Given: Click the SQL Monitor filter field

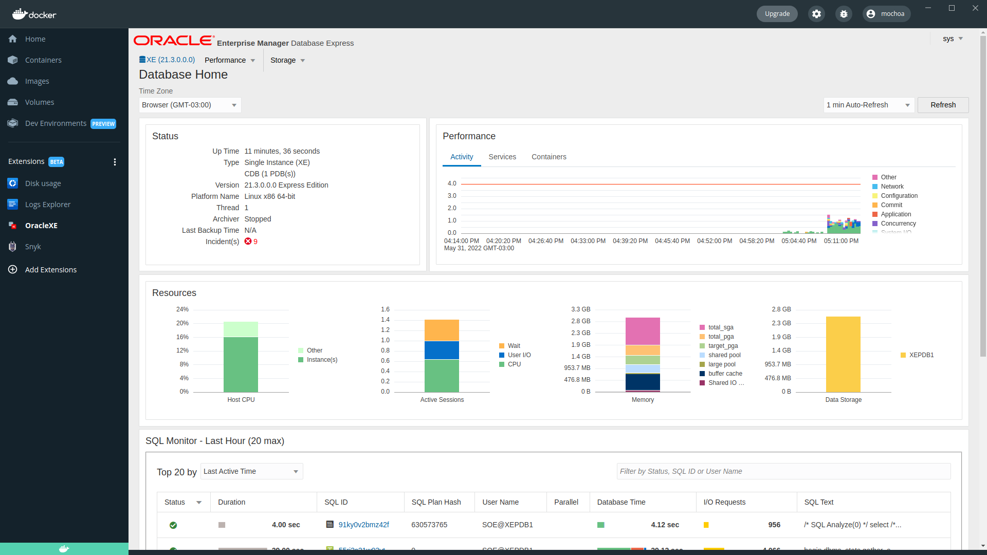Looking at the screenshot, I should (x=783, y=471).
